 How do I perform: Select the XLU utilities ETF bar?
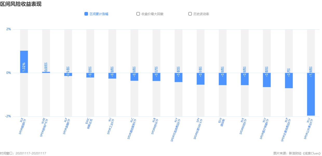point(311,94)
